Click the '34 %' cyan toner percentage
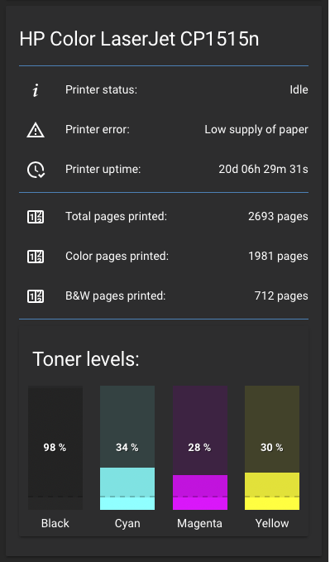This screenshot has width=330, height=562. pyautogui.click(x=127, y=448)
